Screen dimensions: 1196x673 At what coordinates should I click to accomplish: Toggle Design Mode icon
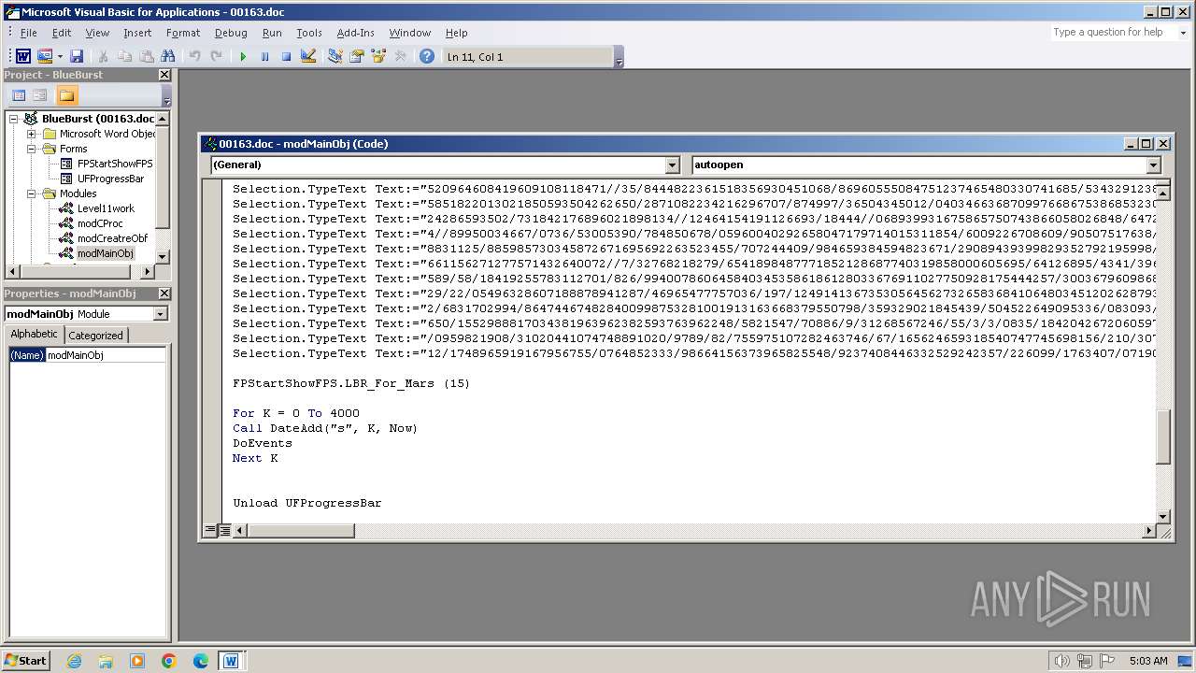coord(308,57)
